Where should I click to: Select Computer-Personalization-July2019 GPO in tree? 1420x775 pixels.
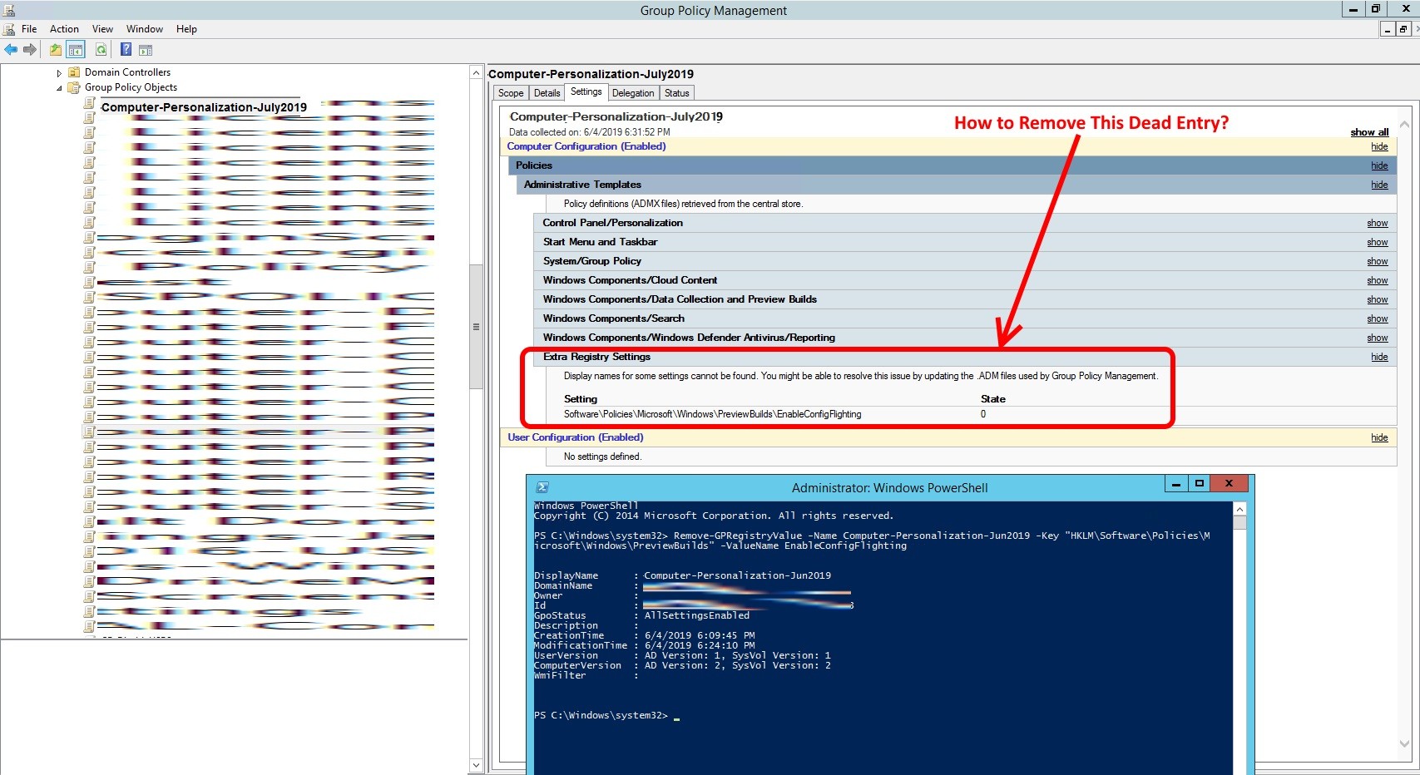pos(204,107)
